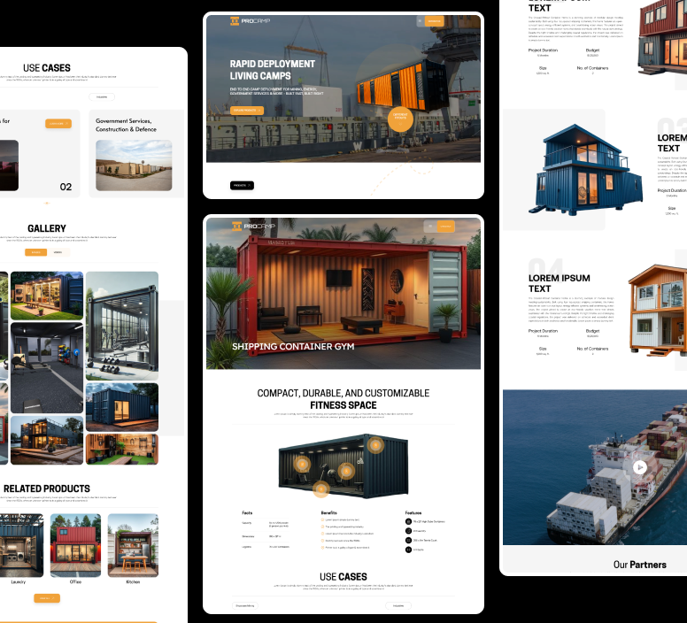Select the white gallery filter tab
This screenshot has width=687, height=623.
pos(58,252)
